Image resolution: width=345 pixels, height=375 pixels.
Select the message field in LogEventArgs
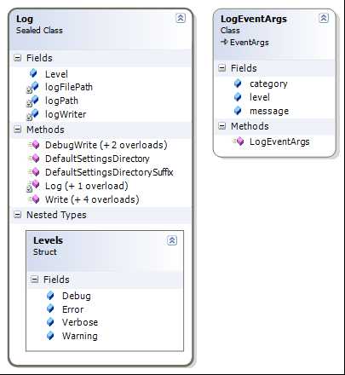pyautogui.click(x=269, y=111)
